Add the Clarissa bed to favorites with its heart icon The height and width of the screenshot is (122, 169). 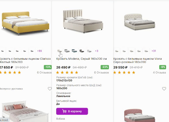tap(50, 89)
